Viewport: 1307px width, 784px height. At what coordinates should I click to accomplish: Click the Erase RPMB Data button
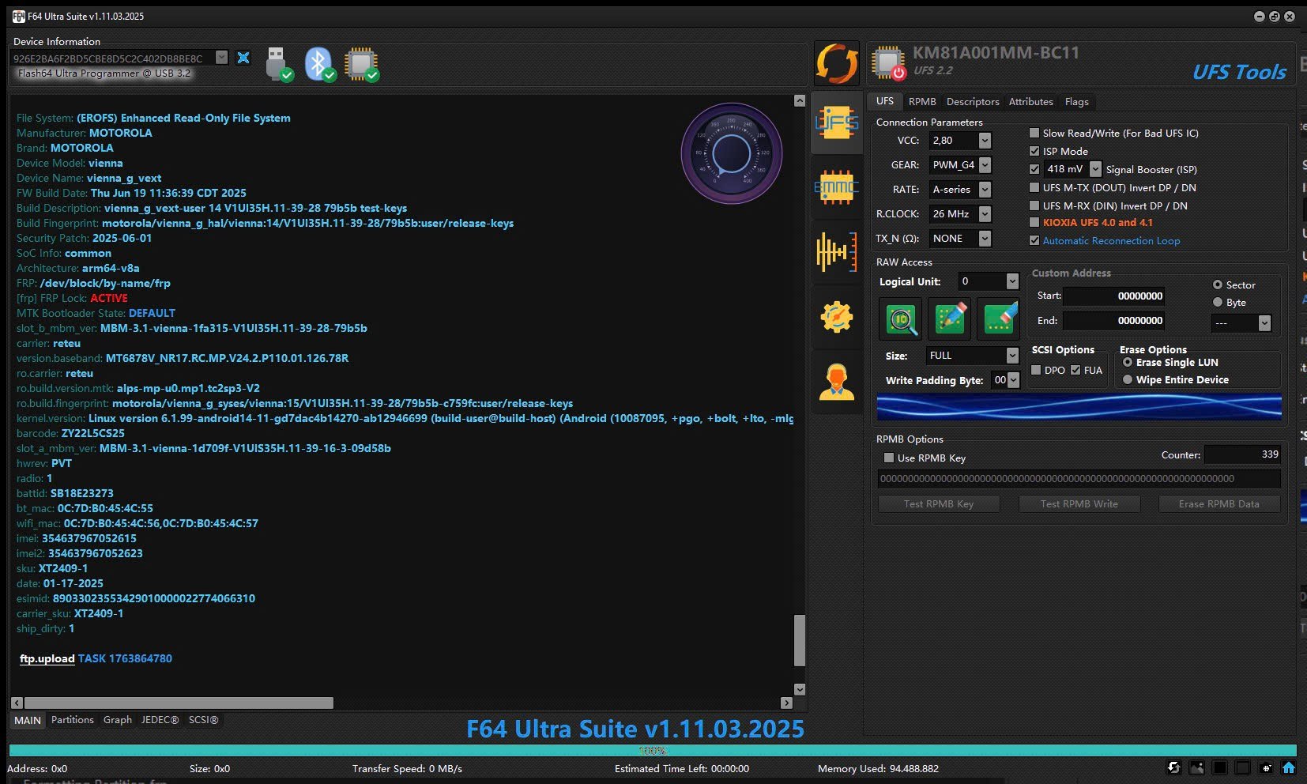1218,503
